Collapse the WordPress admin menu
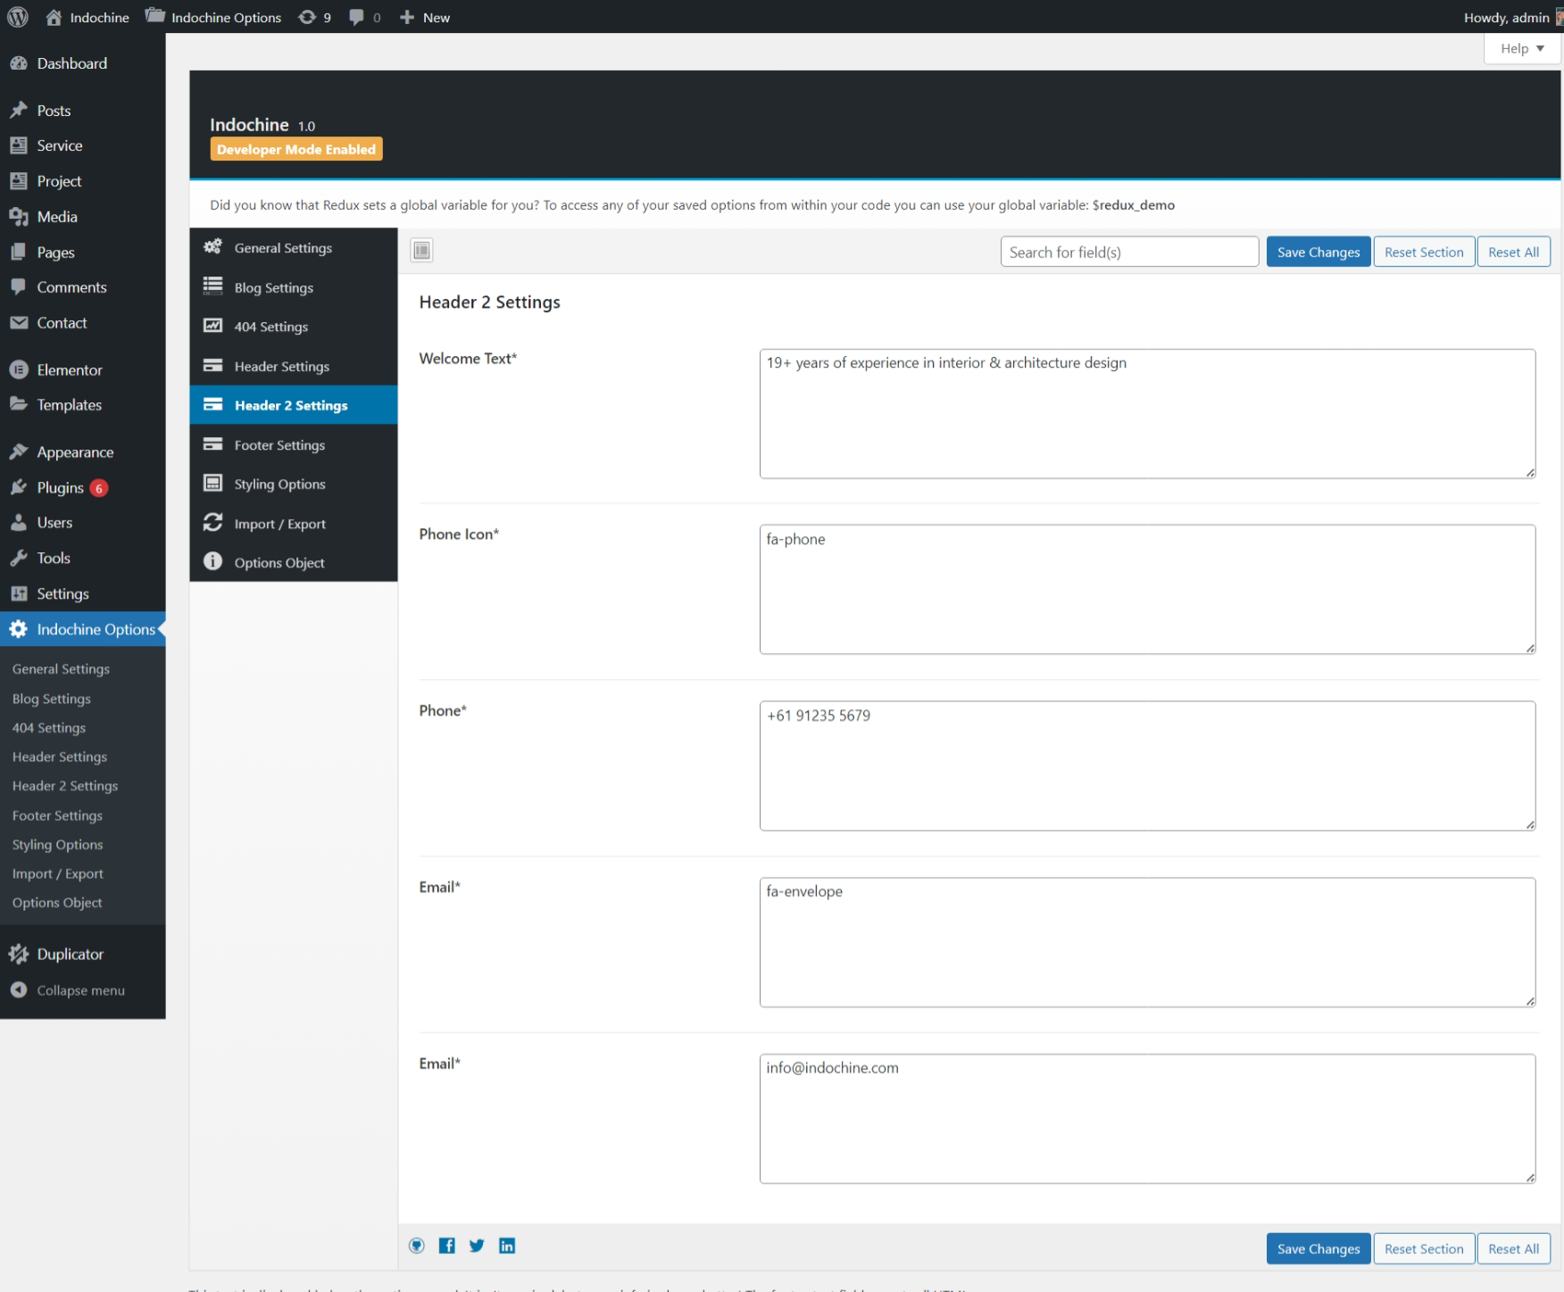1564x1292 pixels. [79, 990]
